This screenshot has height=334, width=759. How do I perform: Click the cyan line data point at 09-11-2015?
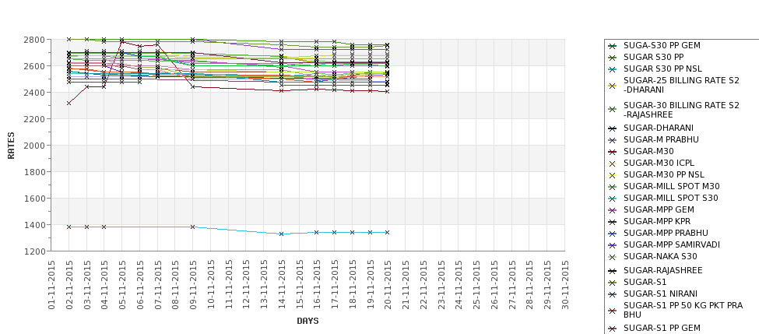pyautogui.click(x=192, y=227)
